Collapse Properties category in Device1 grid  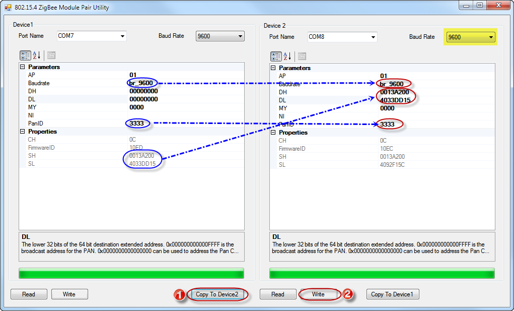[23, 132]
